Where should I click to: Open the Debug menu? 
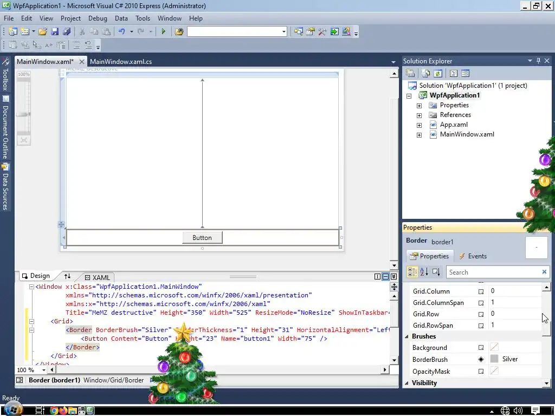pos(98,18)
